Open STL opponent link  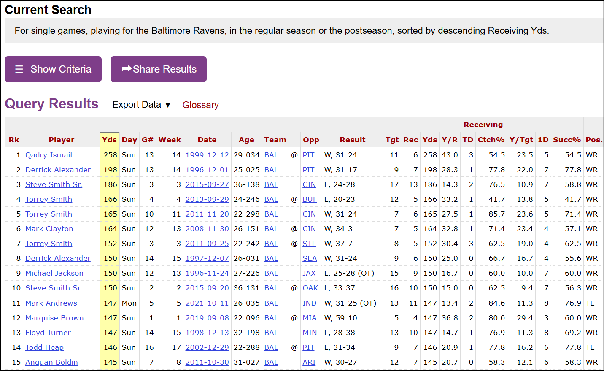pyautogui.click(x=309, y=244)
